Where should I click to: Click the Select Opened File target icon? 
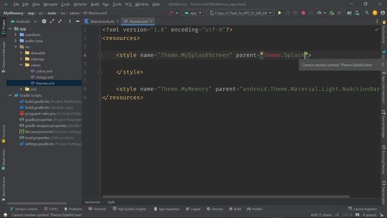point(44,22)
